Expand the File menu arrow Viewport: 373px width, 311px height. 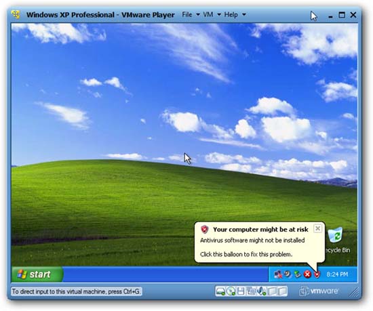click(x=198, y=15)
